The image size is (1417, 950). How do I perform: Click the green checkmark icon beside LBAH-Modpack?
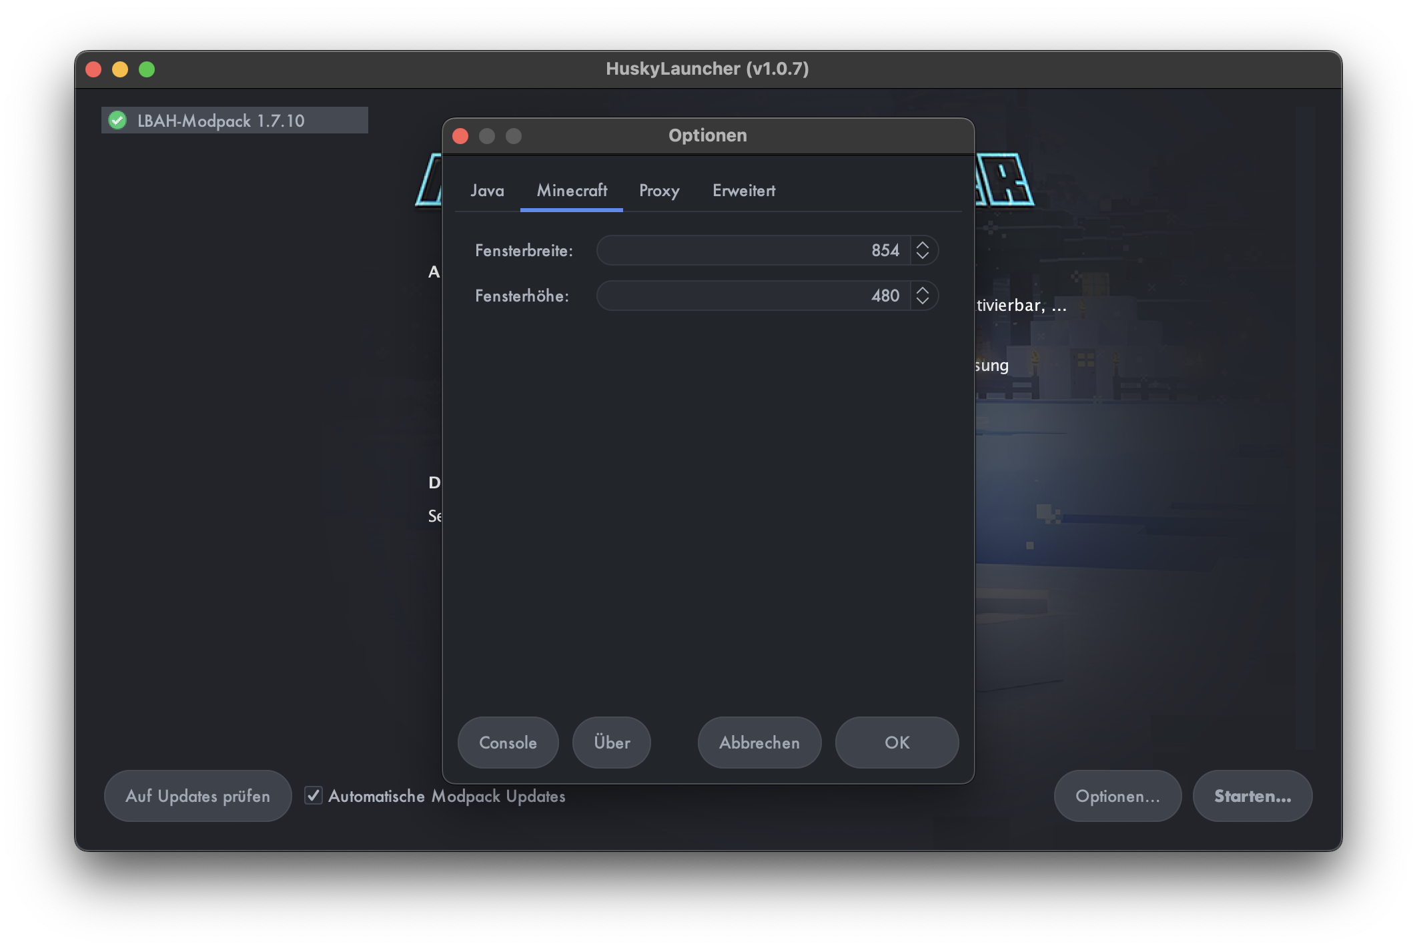pos(117,120)
